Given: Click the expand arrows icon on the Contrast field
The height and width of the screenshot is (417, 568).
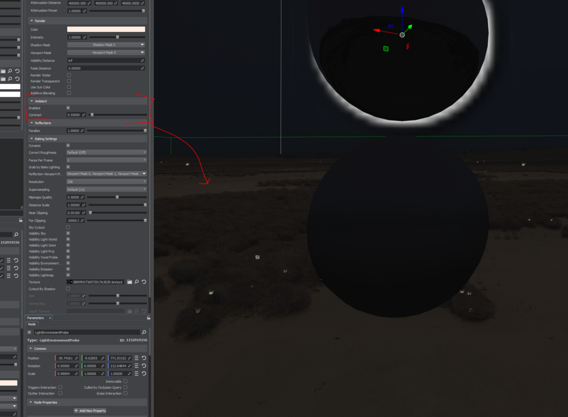Looking at the screenshot, I should pyautogui.click(x=85, y=115).
